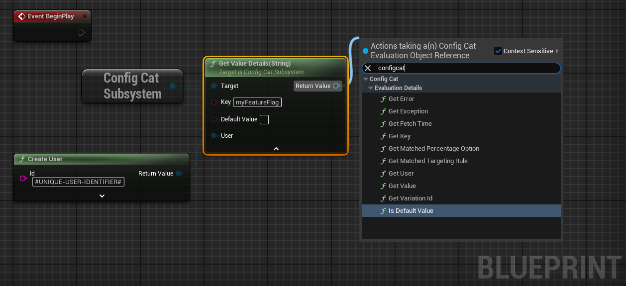Click the function icon beside Get Exception

pyautogui.click(x=383, y=111)
